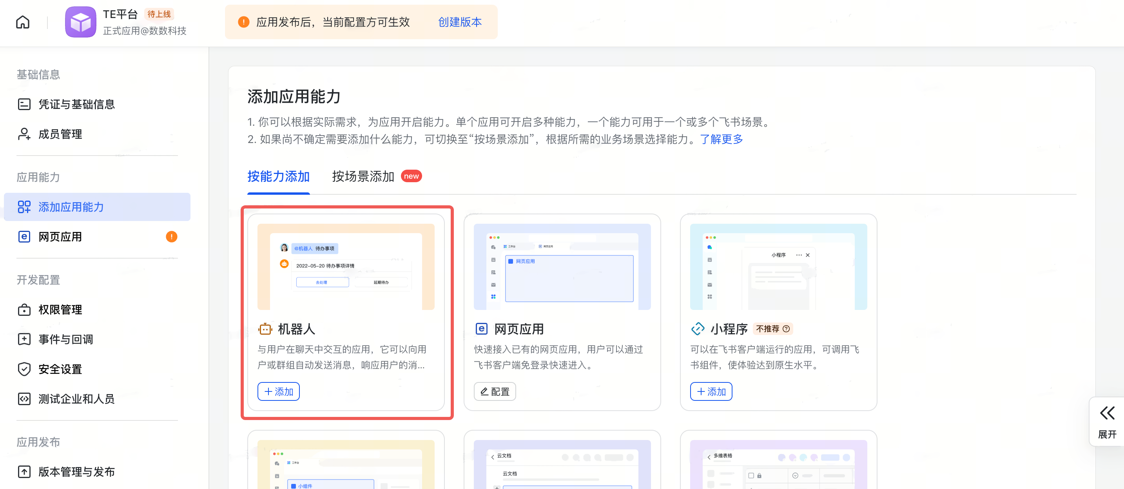Viewport: 1124px width, 489px height.
Task: Open 网页应用 in sidebar
Action: [x=97, y=236]
